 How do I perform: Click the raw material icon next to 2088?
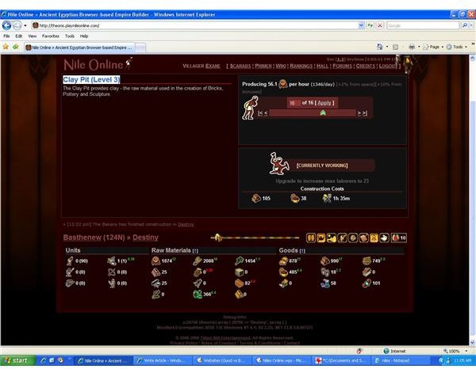[x=198, y=261]
